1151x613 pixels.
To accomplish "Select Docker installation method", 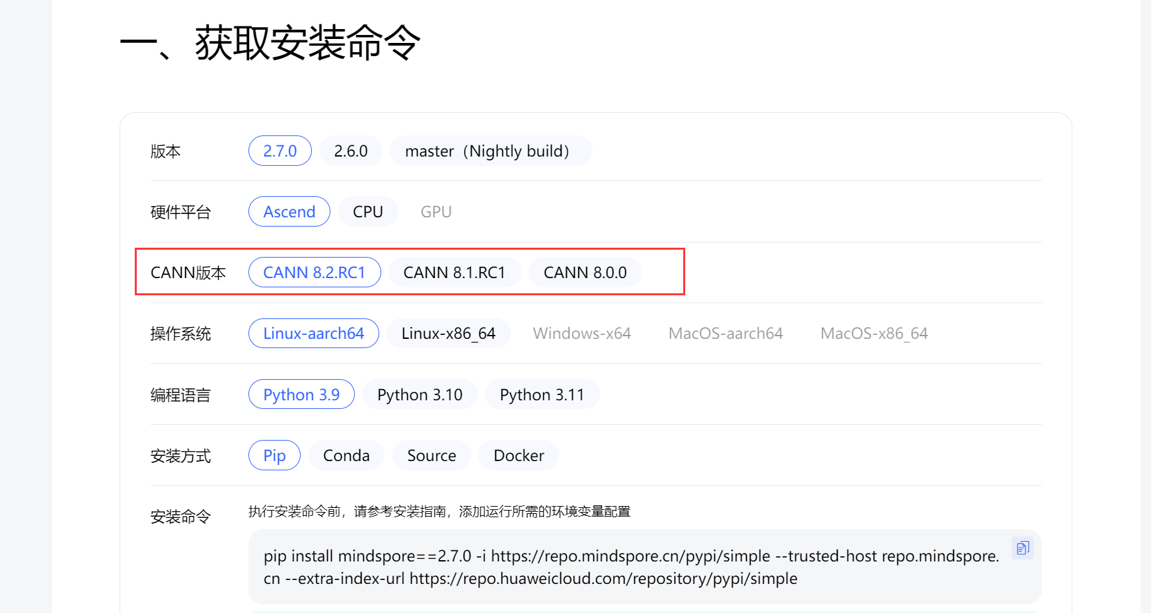I will 519,455.
